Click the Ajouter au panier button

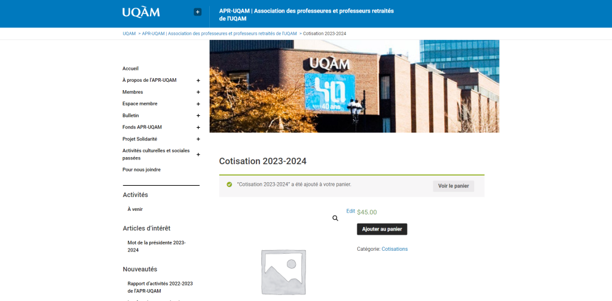(x=382, y=229)
